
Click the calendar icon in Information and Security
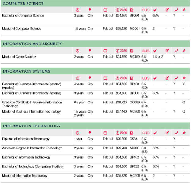[105, 51]
